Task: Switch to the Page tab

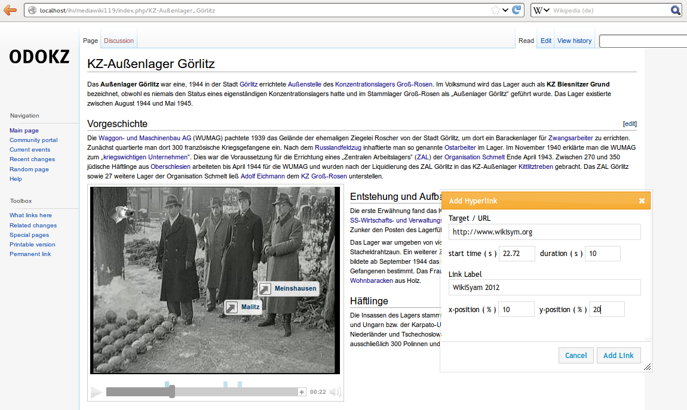Action: tap(90, 41)
